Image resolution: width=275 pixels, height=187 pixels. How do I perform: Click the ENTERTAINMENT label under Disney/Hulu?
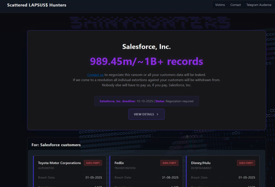201,168
